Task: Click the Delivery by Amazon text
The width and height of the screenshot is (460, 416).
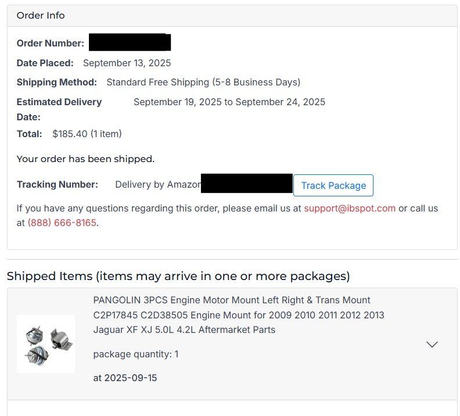Action: coord(158,185)
